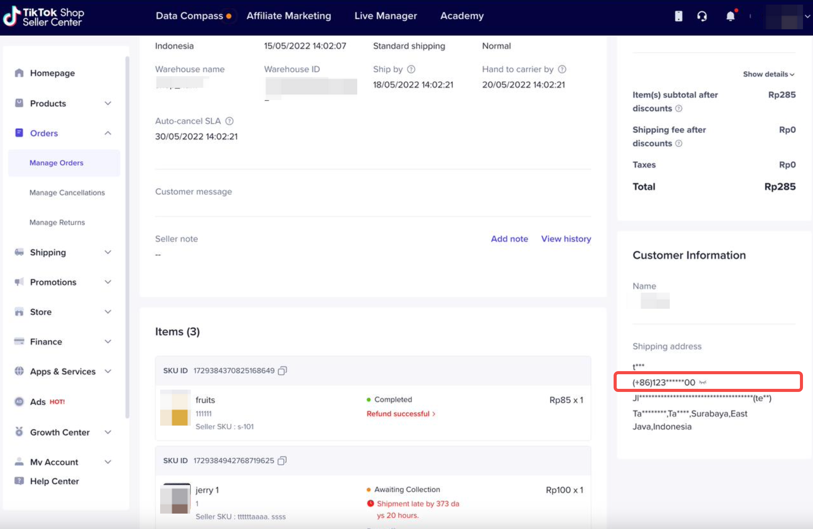Click the Ship by help icon
The image size is (813, 529).
point(411,69)
